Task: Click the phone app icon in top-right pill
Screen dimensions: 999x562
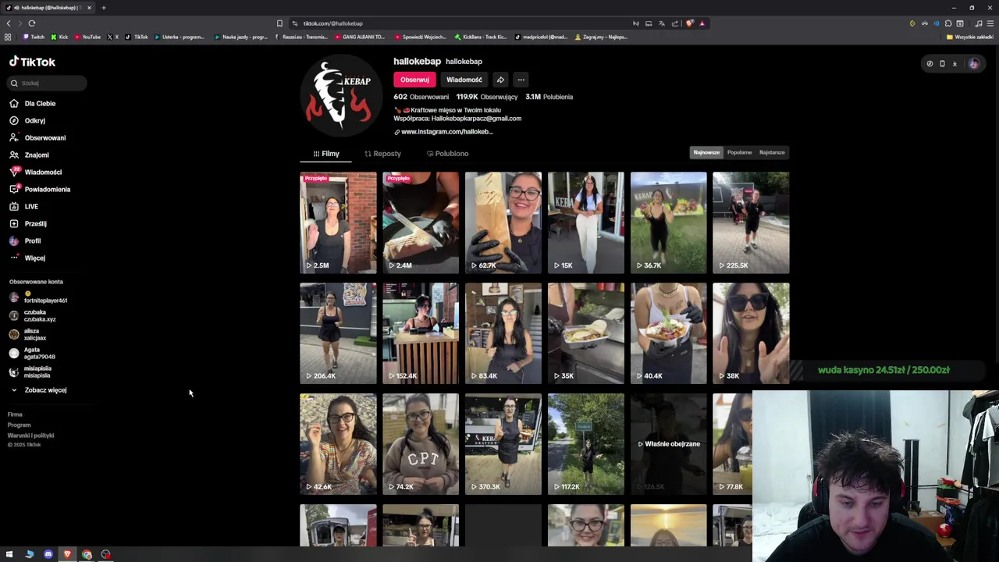Action: [x=942, y=64]
